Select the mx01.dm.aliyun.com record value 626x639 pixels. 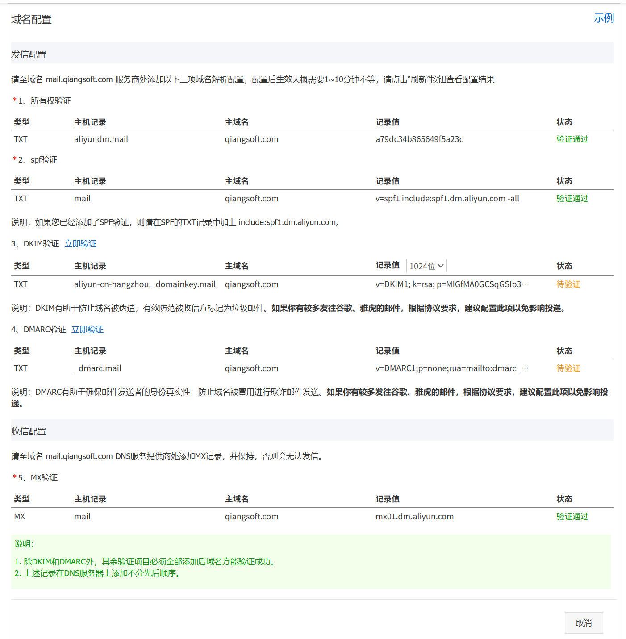click(414, 517)
